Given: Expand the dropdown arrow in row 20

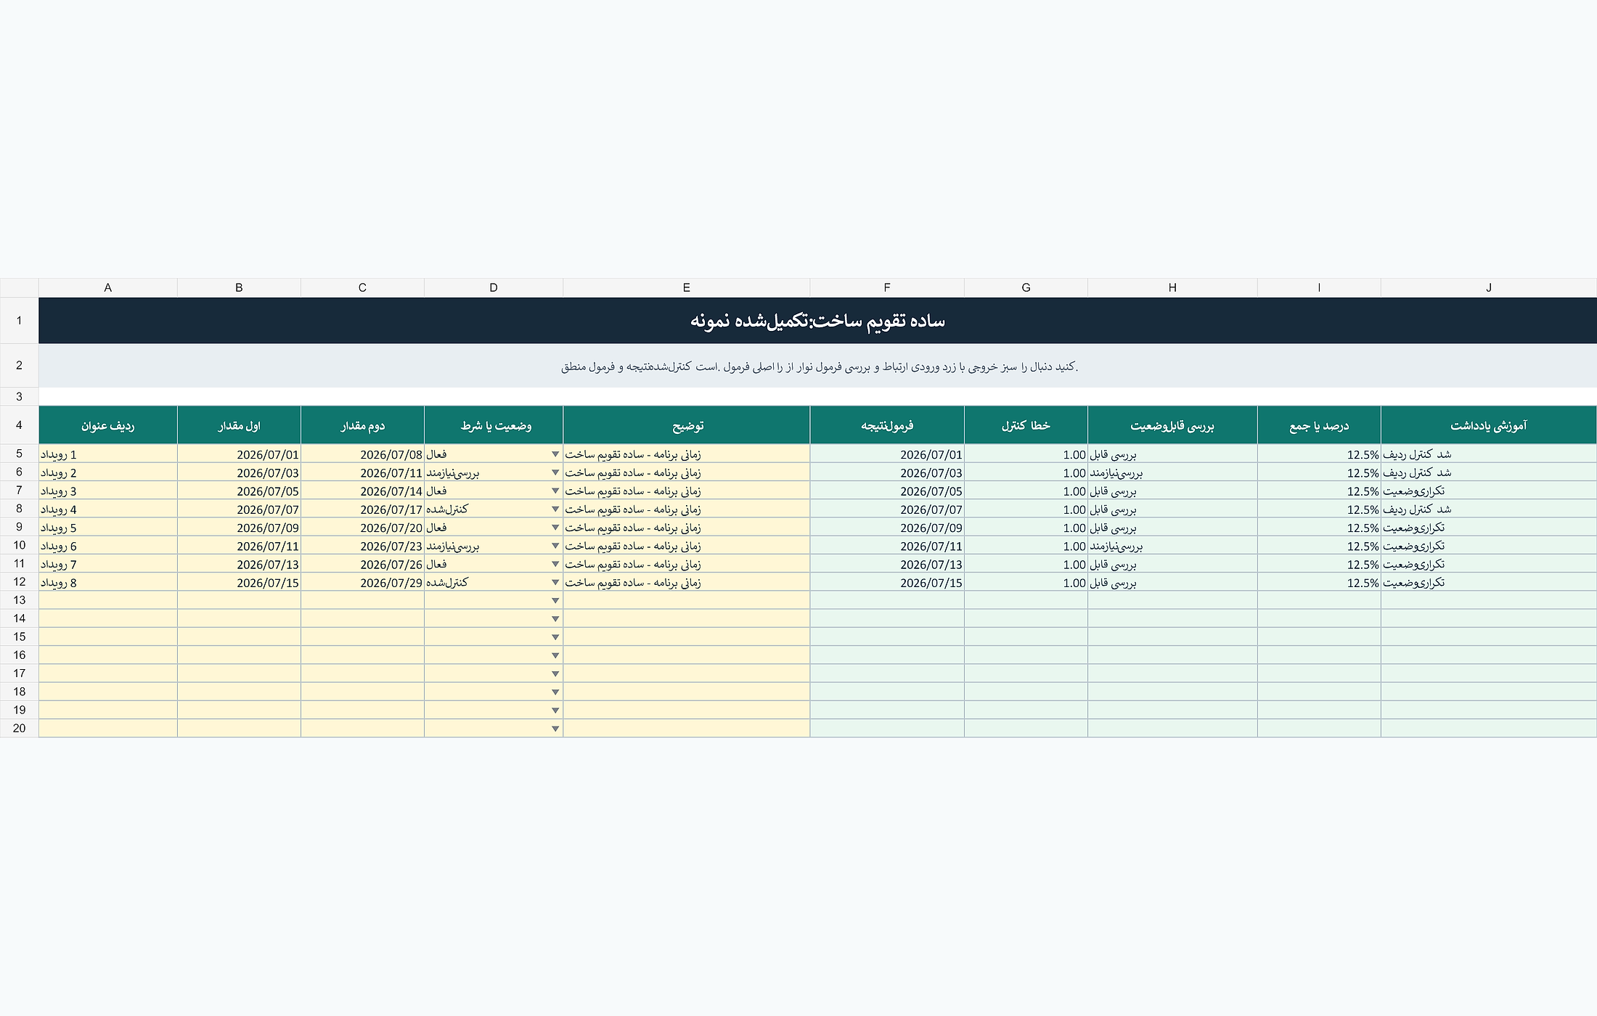Looking at the screenshot, I should pos(555,729).
